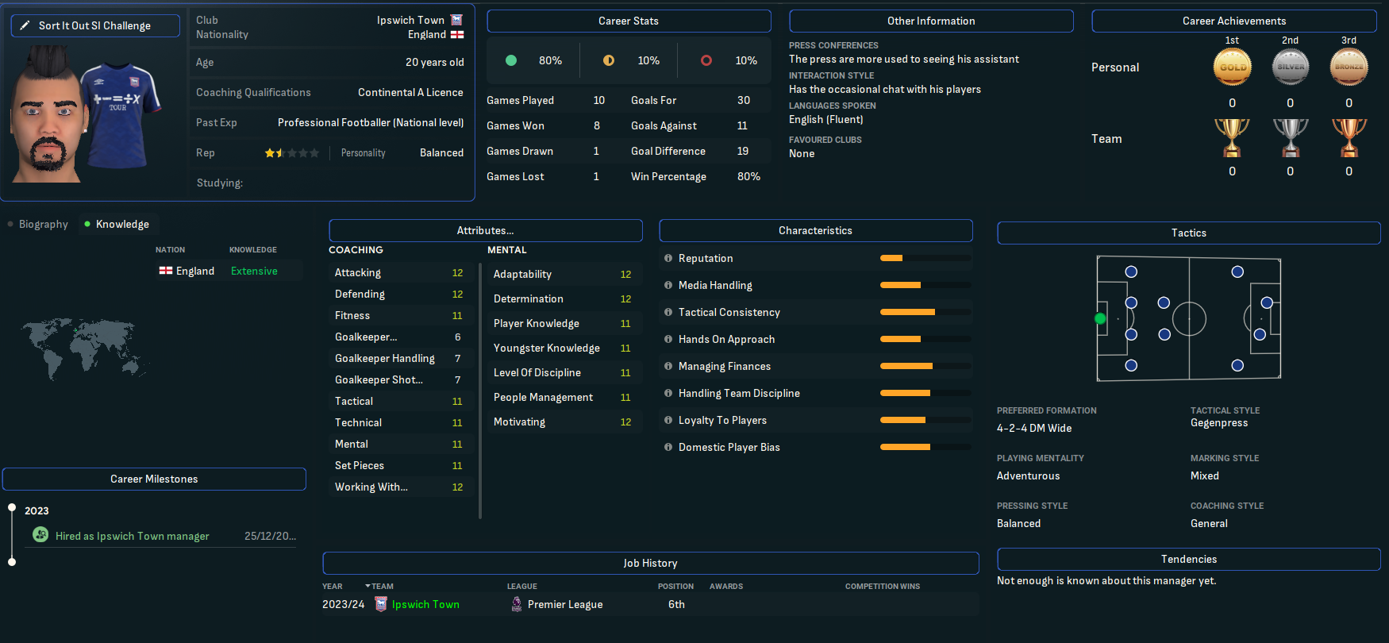Click the Extensive knowledge value
This screenshot has height=643, width=1389.
point(254,271)
